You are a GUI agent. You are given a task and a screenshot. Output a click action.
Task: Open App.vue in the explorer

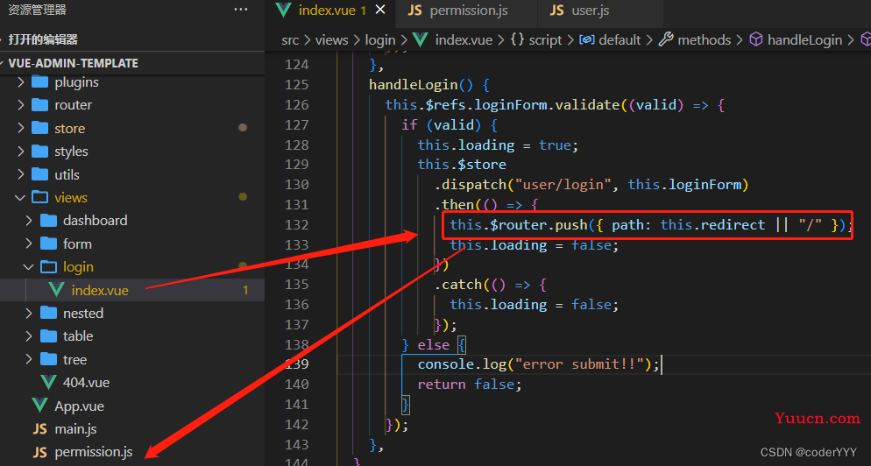click(79, 406)
